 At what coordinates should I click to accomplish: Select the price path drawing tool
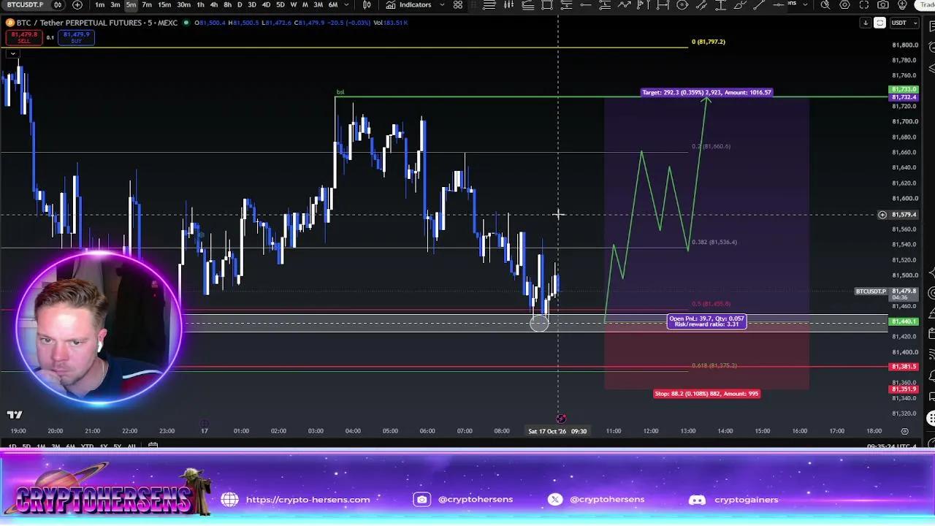click(625, 4)
